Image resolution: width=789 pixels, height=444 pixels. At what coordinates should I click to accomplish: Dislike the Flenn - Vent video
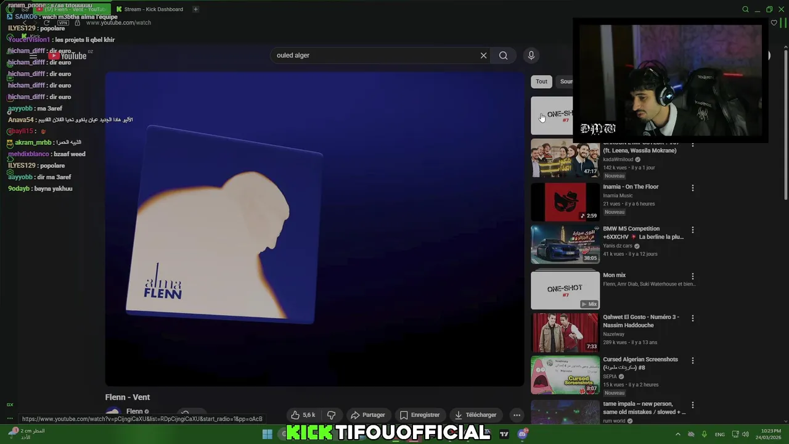coord(331,415)
